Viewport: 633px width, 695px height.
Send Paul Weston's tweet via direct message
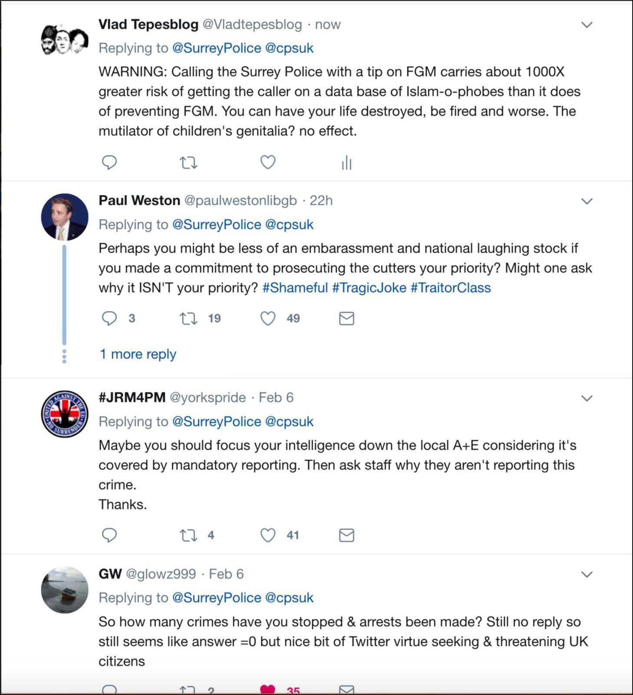pos(346,318)
